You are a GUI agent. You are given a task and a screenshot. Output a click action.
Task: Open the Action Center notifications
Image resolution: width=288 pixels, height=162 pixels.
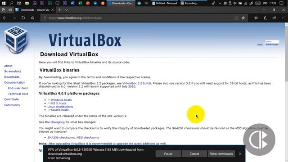coord(281,3)
